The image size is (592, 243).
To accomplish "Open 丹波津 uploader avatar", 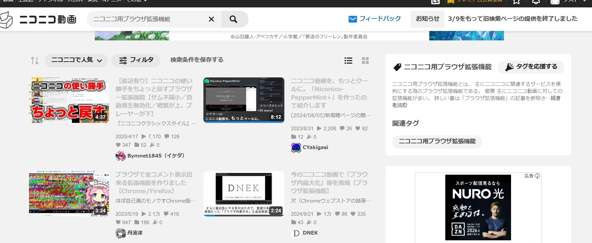I will tap(120, 233).
